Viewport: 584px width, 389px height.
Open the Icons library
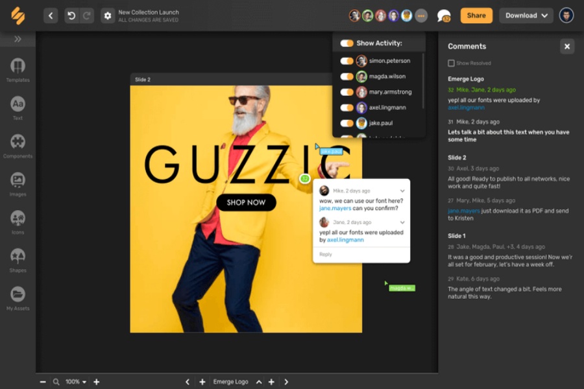coord(18,219)
